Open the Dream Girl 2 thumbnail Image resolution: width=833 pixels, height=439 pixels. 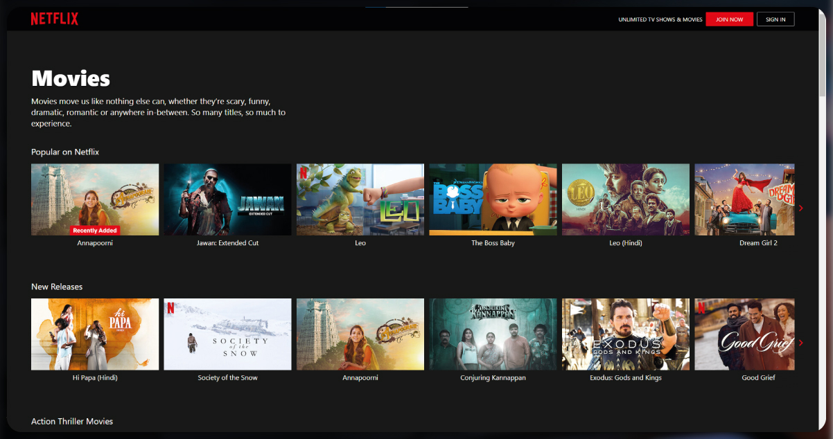point(744,199)
